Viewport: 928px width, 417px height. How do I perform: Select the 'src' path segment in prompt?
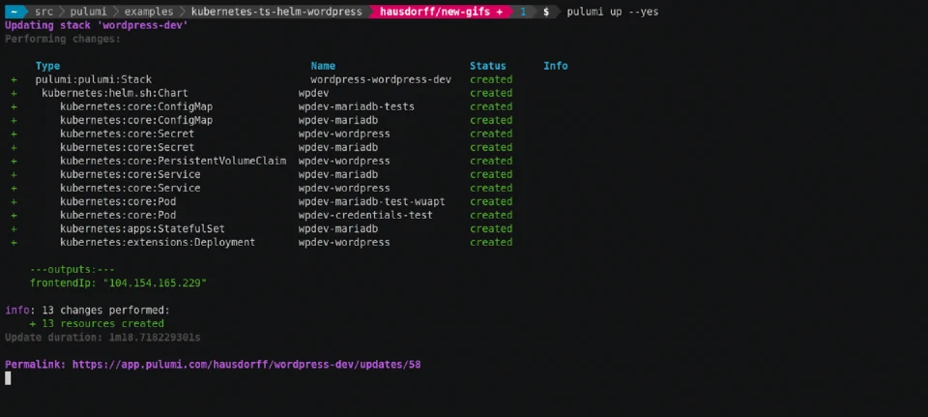[x=43, y=12]
